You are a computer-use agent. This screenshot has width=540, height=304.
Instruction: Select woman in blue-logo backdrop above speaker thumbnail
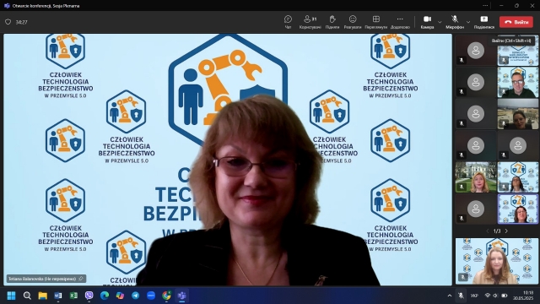tap(517, 177)
